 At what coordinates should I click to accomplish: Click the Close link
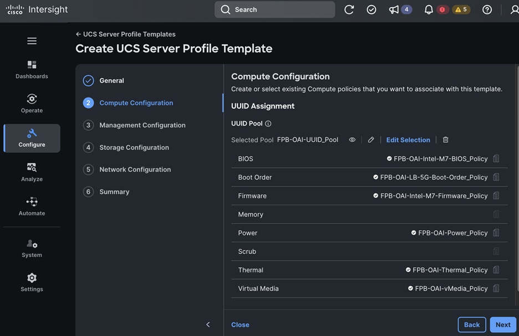(240, 325)
